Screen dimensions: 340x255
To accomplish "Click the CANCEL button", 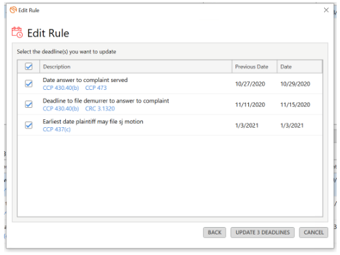I will point(313,232).
